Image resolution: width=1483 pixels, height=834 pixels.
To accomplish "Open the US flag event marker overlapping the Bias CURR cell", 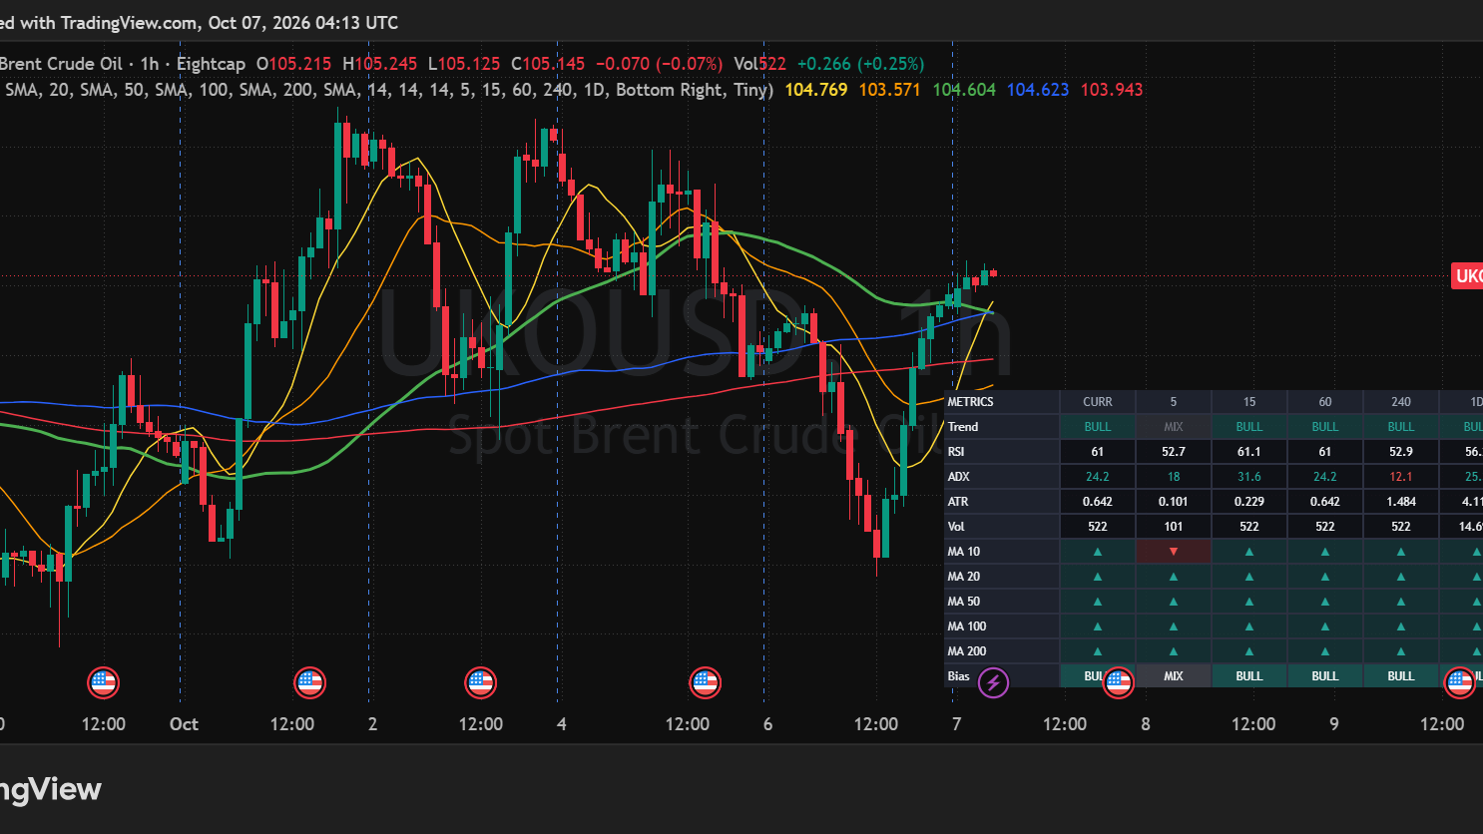I will tap(1118, 682).
